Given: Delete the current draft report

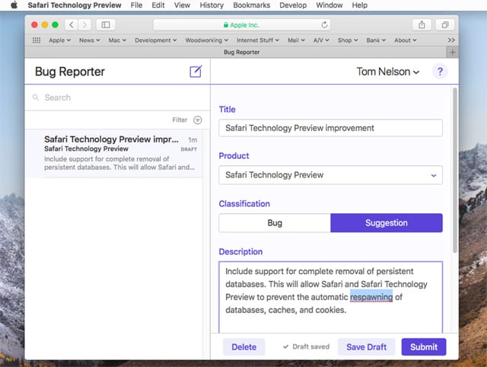Looking at the screenshot, I should click(x=243, y=347).
